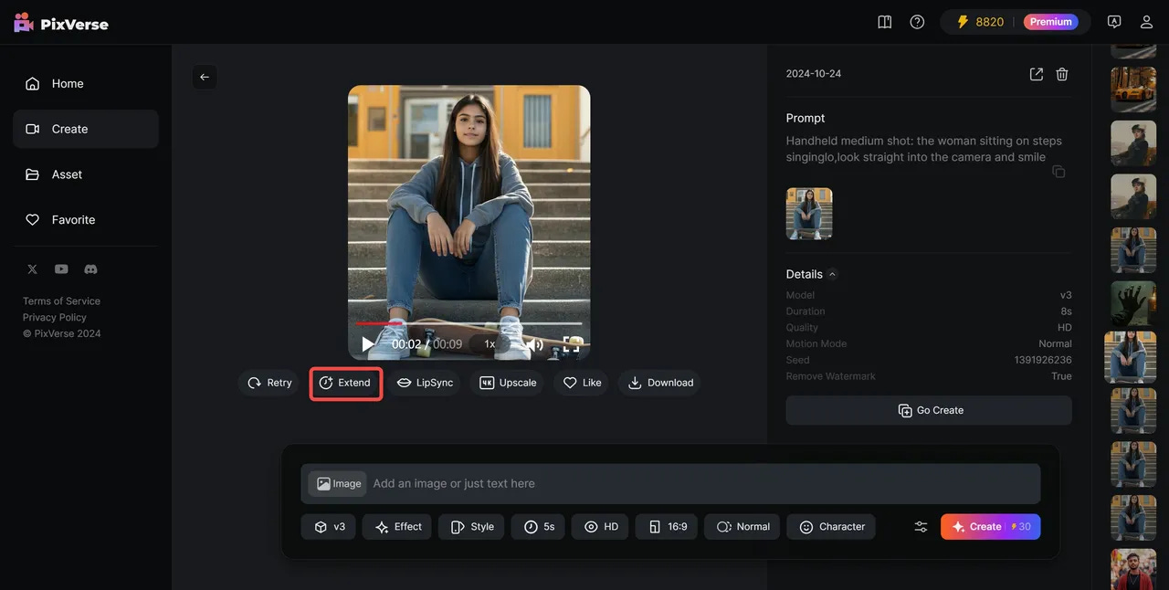Like the video
The width and height of the screenshot is (1169, 590).
[582, 383]
